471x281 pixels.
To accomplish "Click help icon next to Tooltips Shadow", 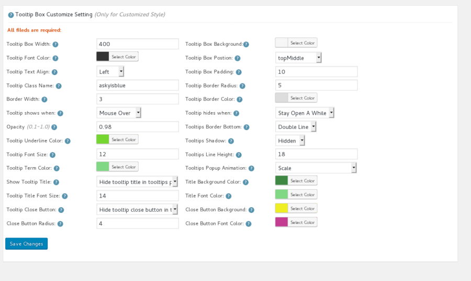I will pyautogui.click(x=231, y=141).
